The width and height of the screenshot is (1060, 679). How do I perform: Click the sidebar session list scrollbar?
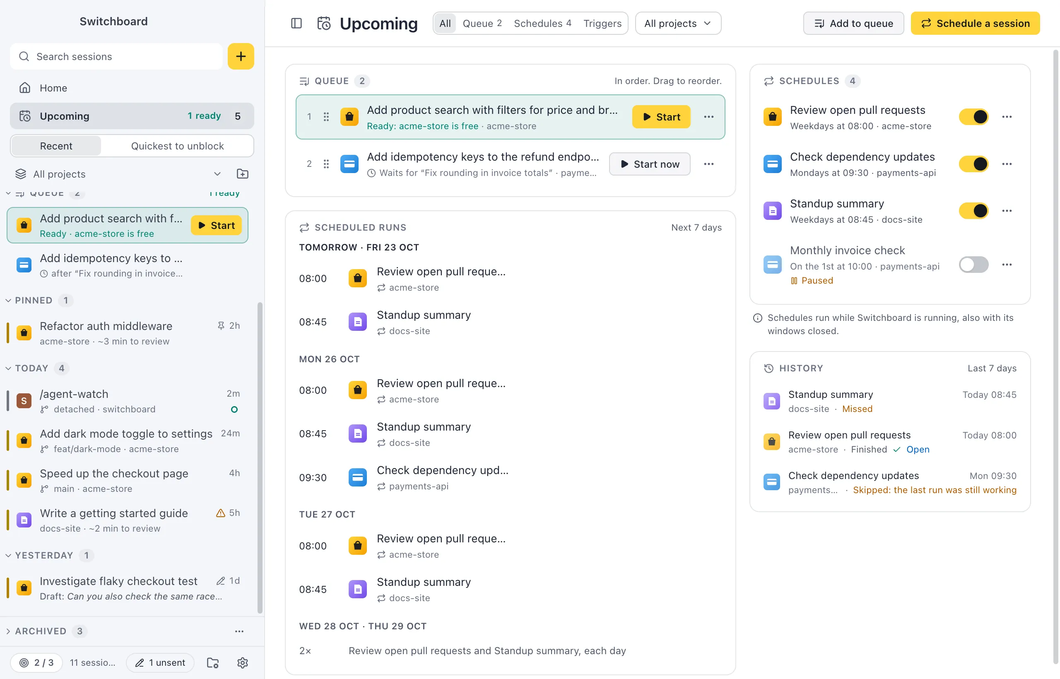(x=260, y=457)
